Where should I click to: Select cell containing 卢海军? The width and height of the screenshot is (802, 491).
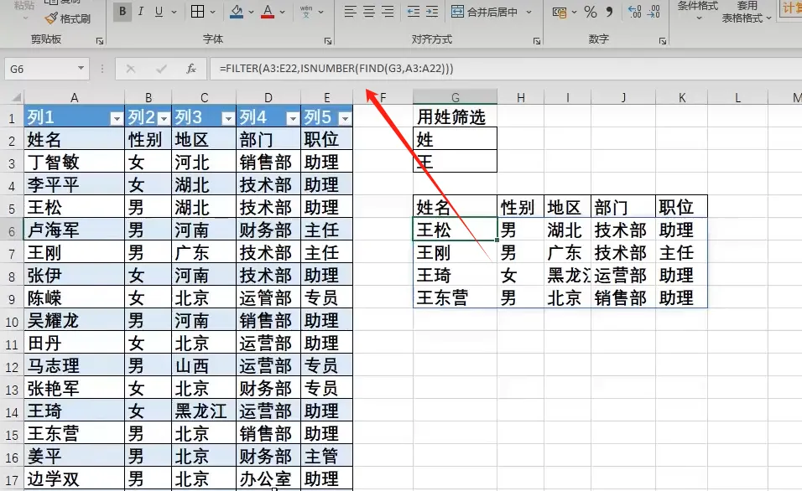pos(74,230)
